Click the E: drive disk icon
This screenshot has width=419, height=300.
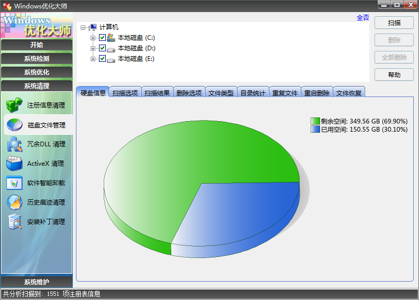click(111, 60)
